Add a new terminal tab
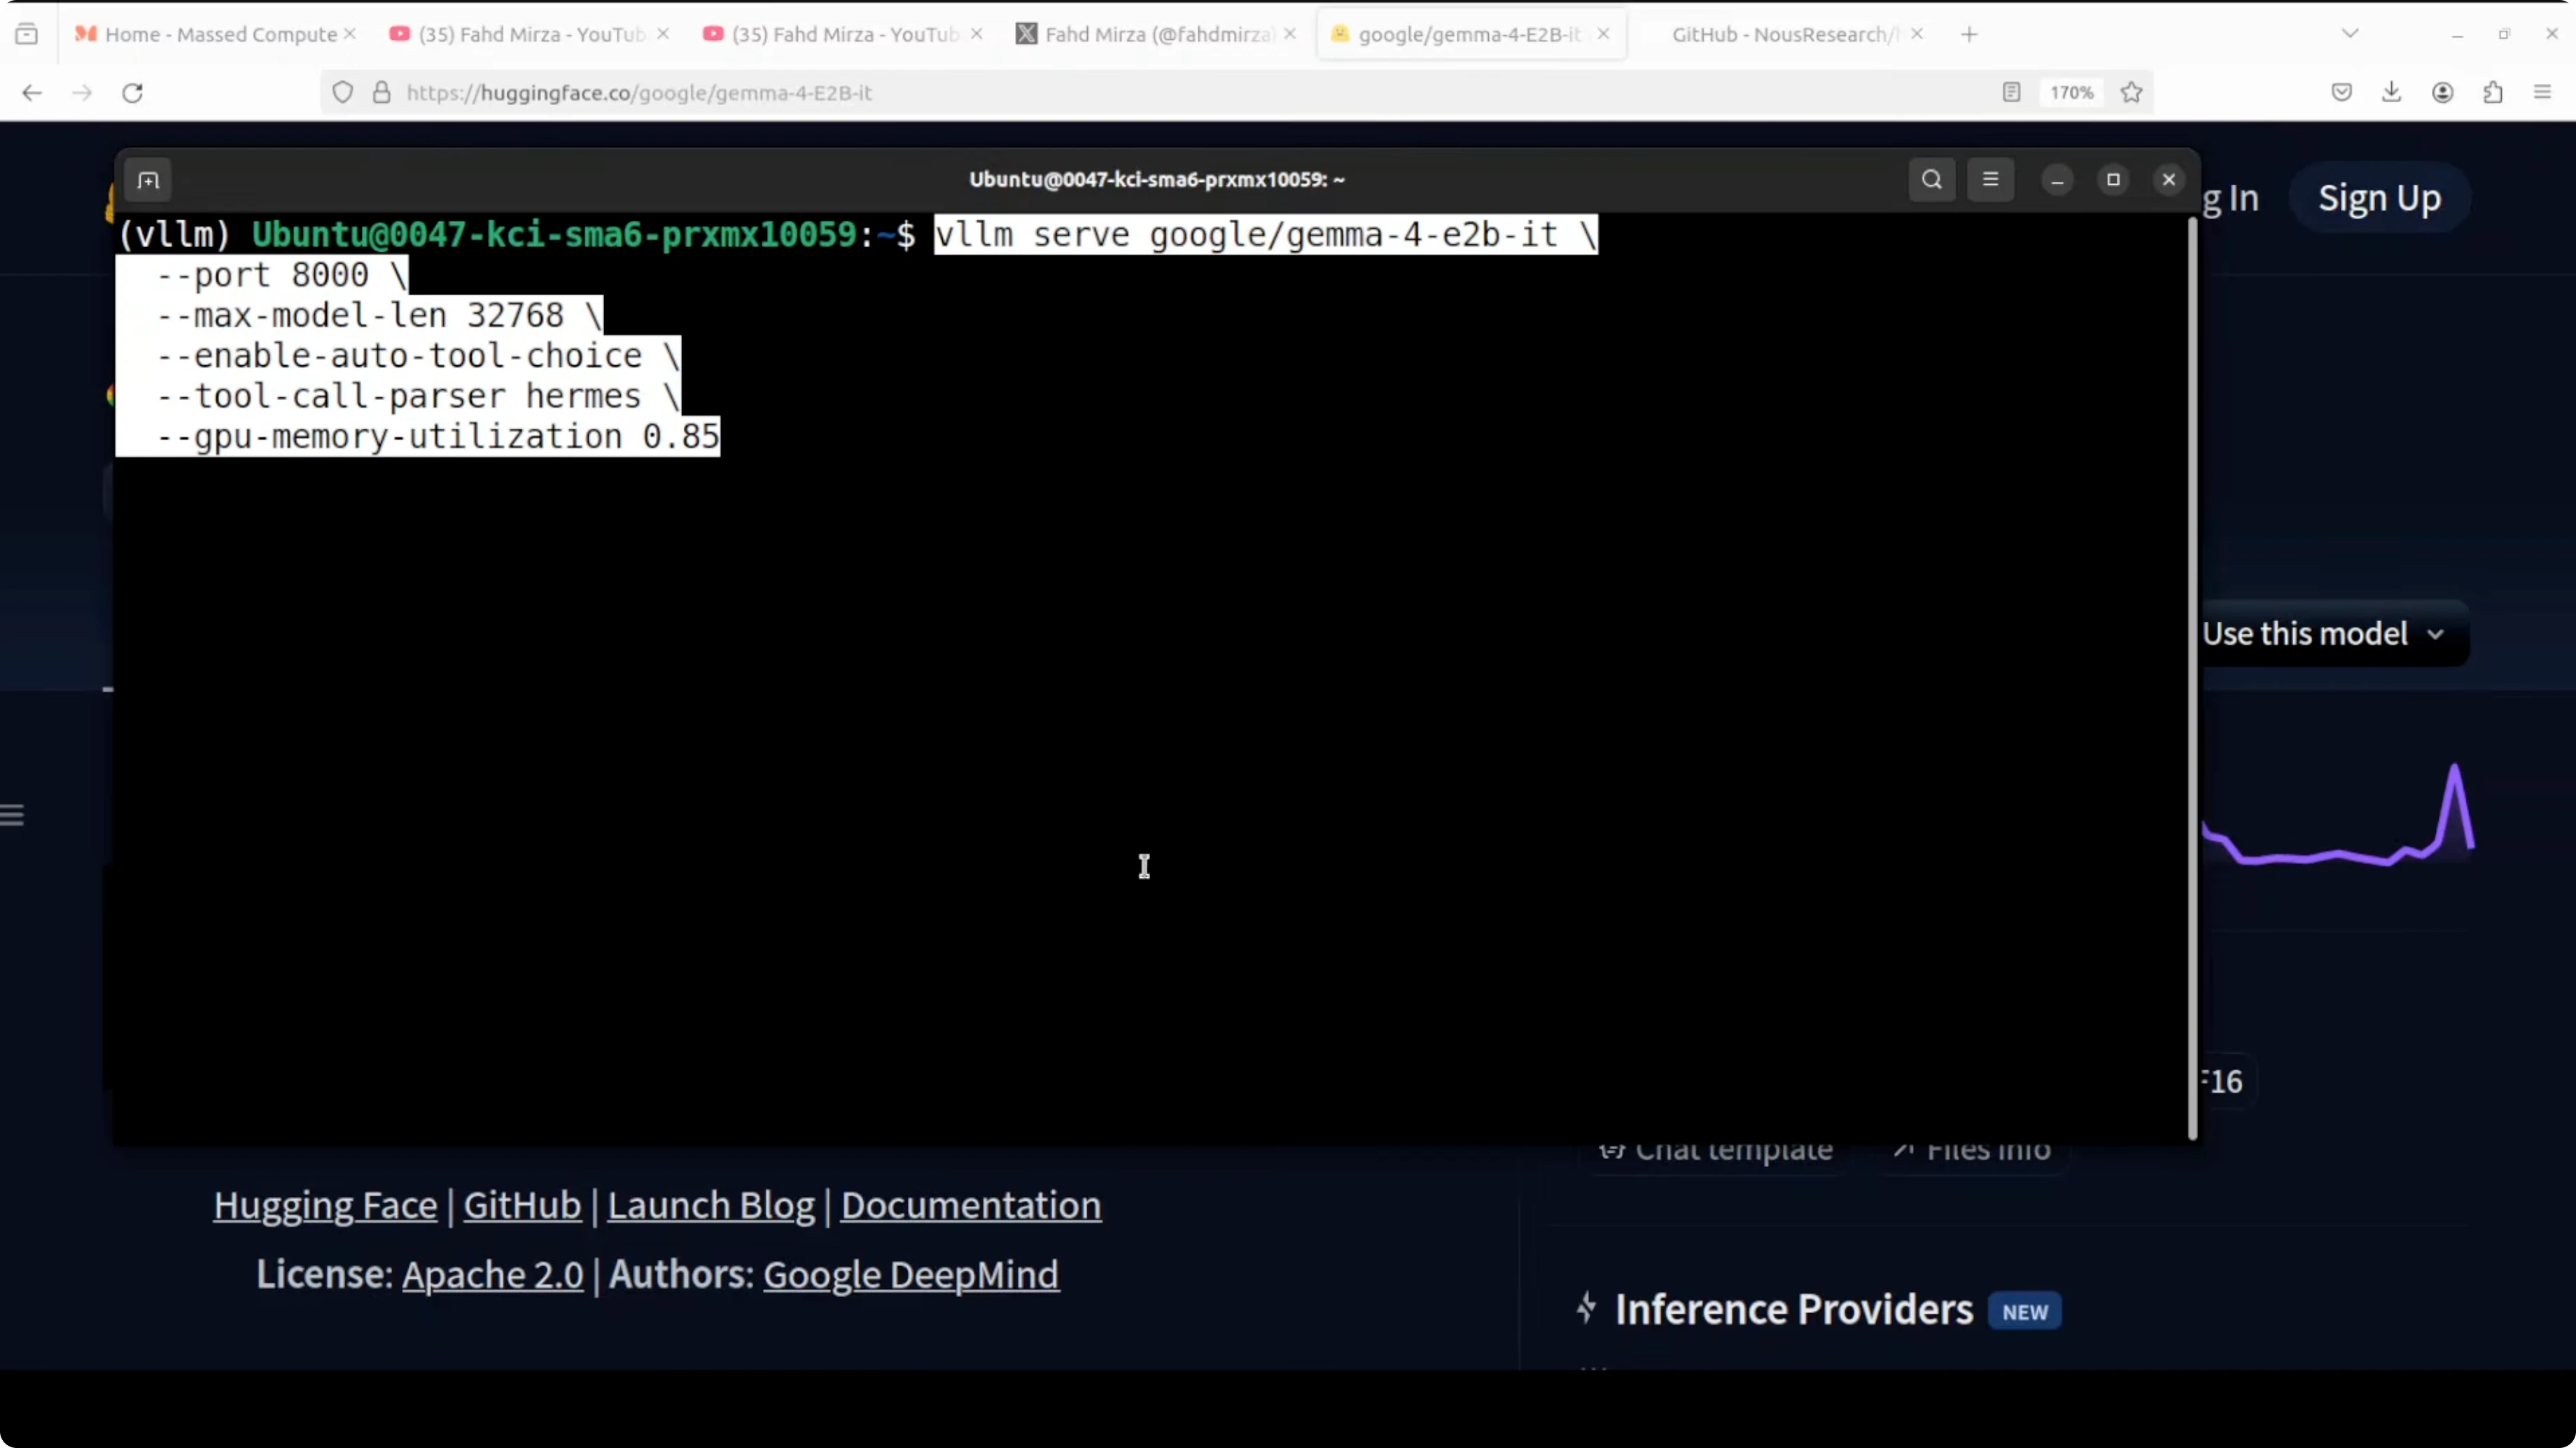Image resolution: width=2576 pixels, height=1448 pixels. [148, 181]
